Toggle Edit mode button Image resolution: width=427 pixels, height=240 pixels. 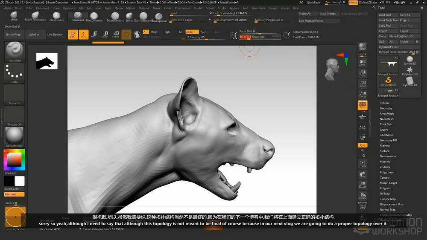point(73,35)
